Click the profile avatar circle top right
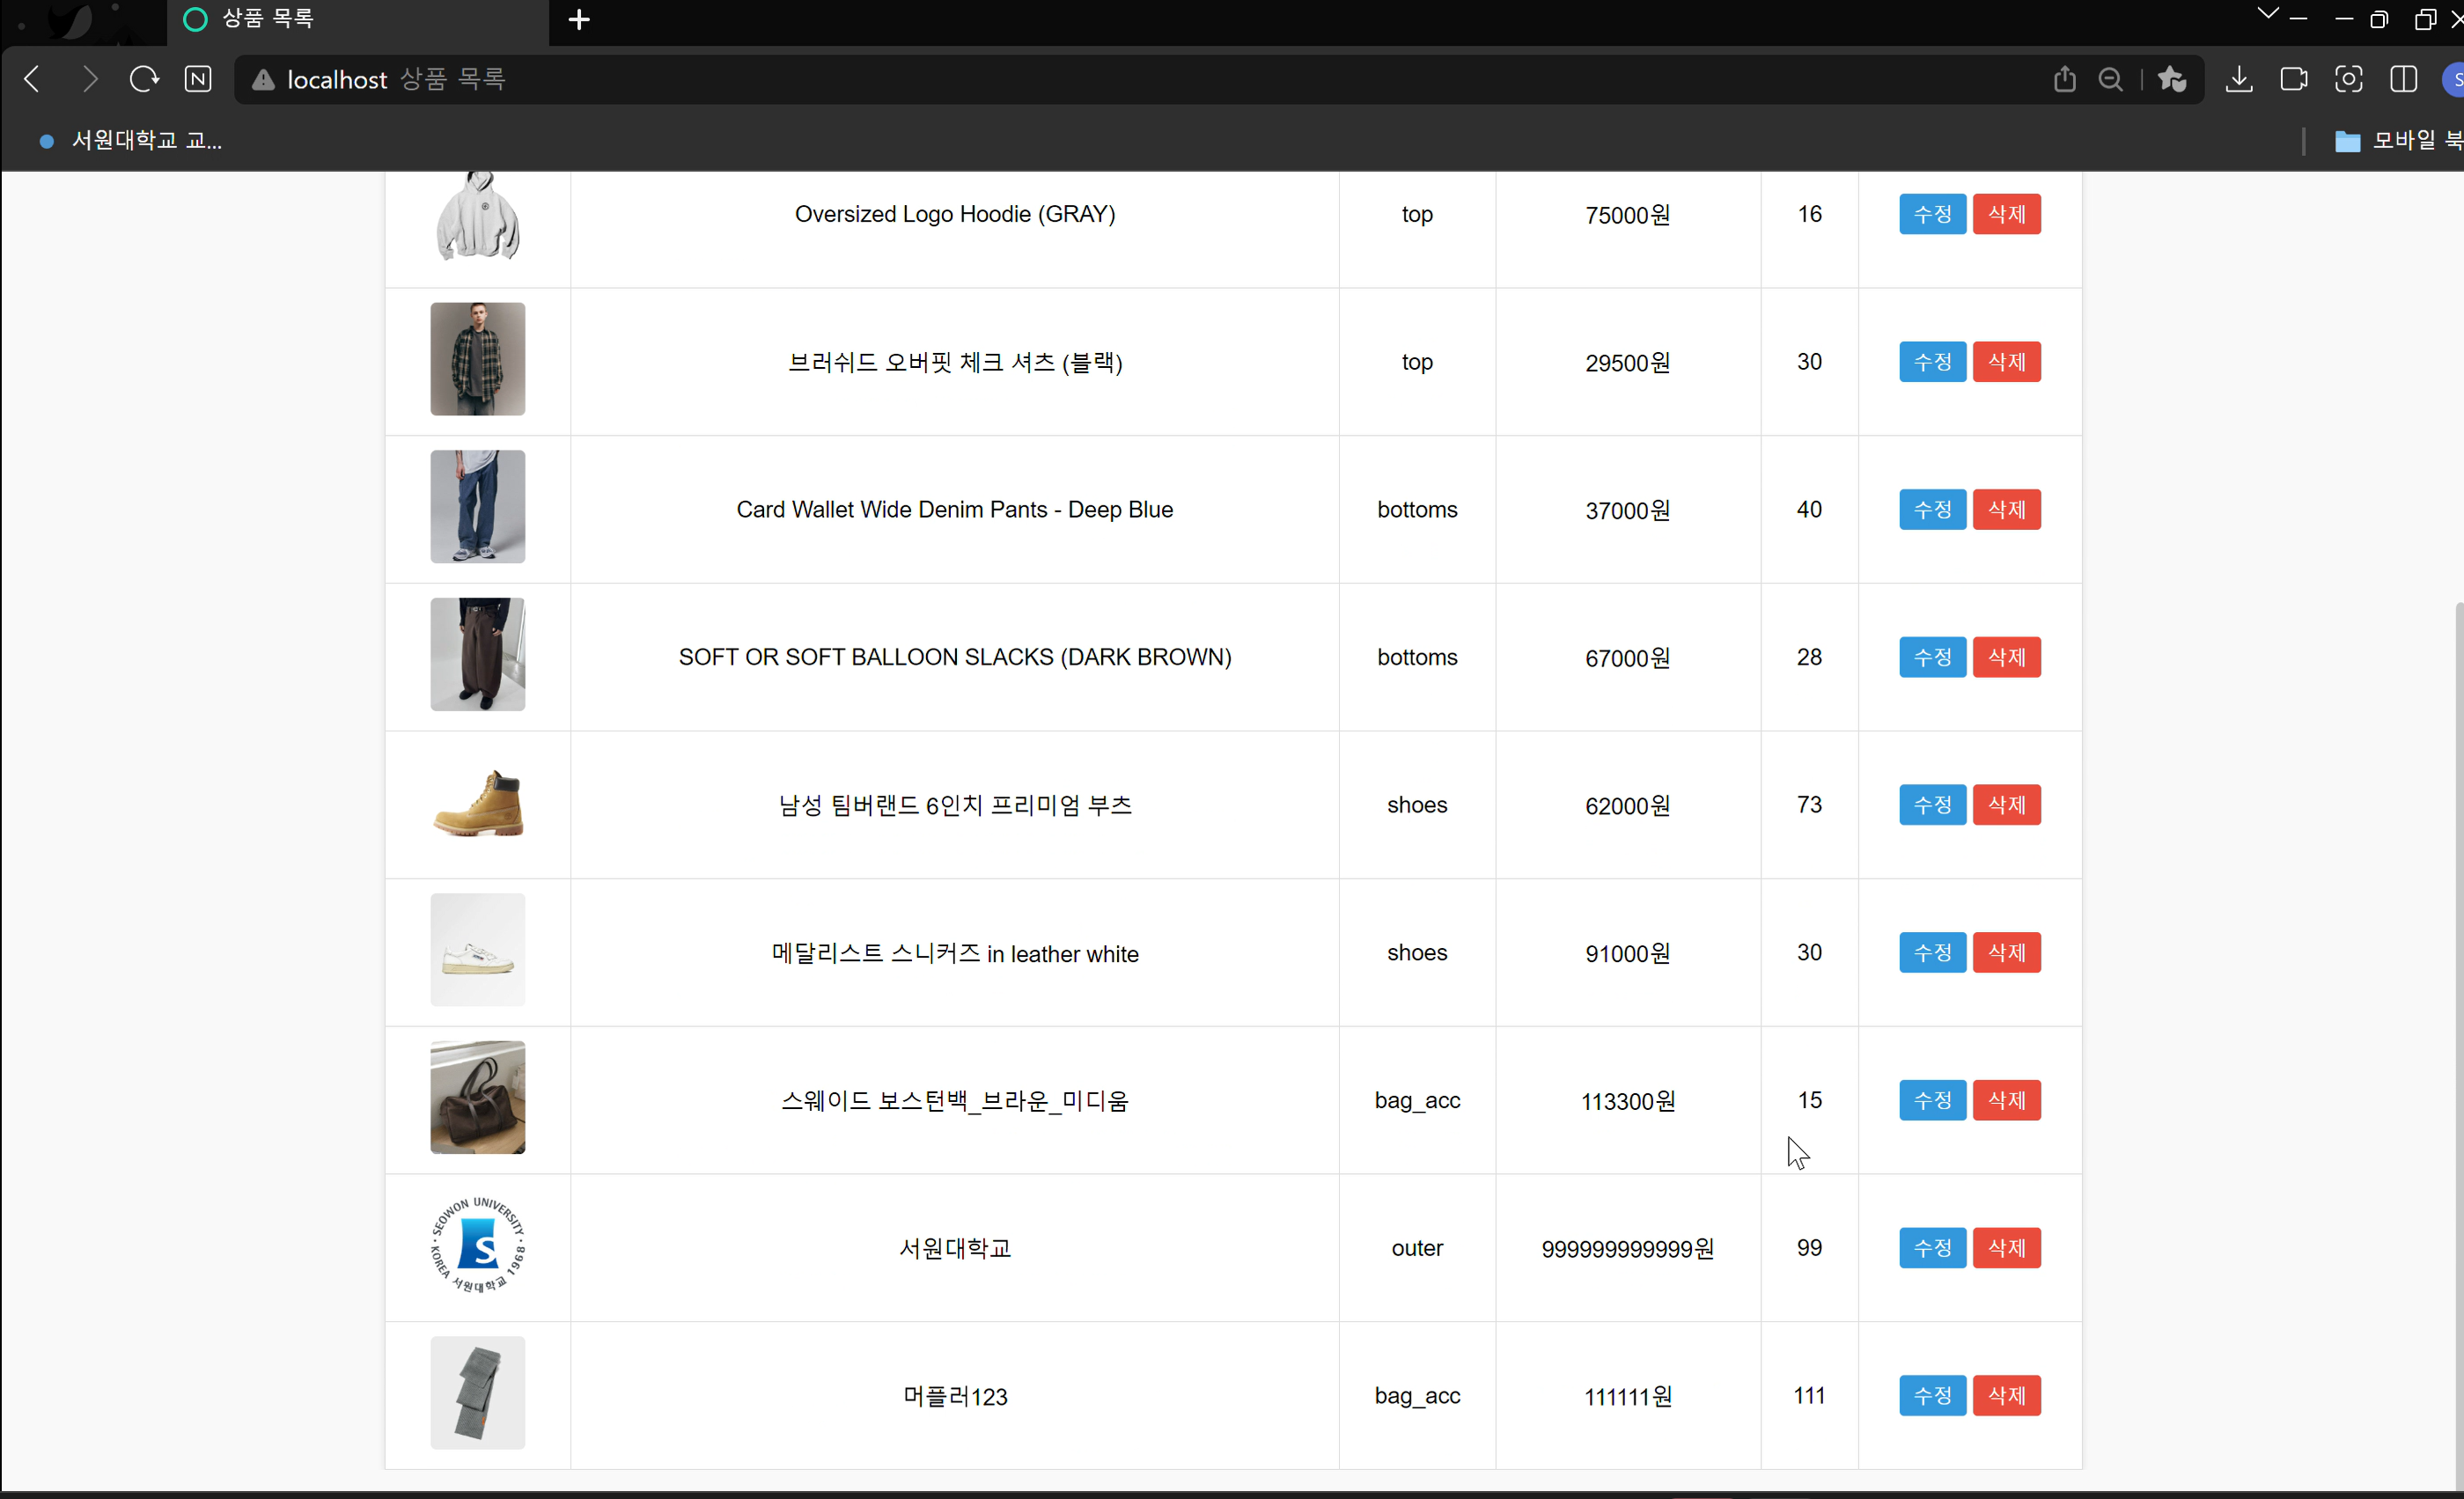This screenshot has width=2464, height=1499. [2455, 79]
